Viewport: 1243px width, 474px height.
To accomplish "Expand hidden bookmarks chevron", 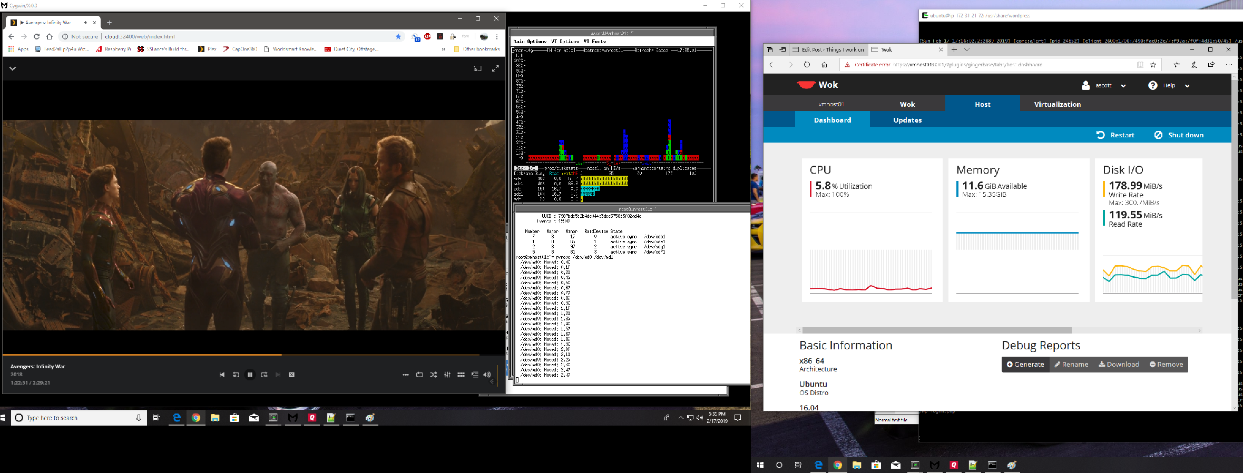I will point(443,49).
